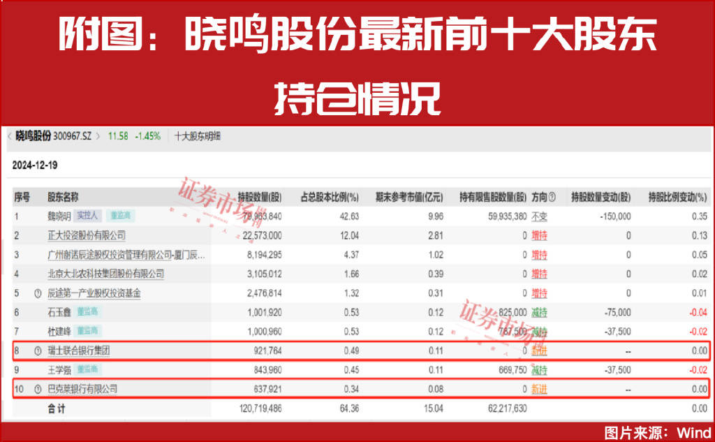This screenshot has height=442, width=715.
Task: Sort by 持股数量(股) column header
Action: (x=260, y=197)
